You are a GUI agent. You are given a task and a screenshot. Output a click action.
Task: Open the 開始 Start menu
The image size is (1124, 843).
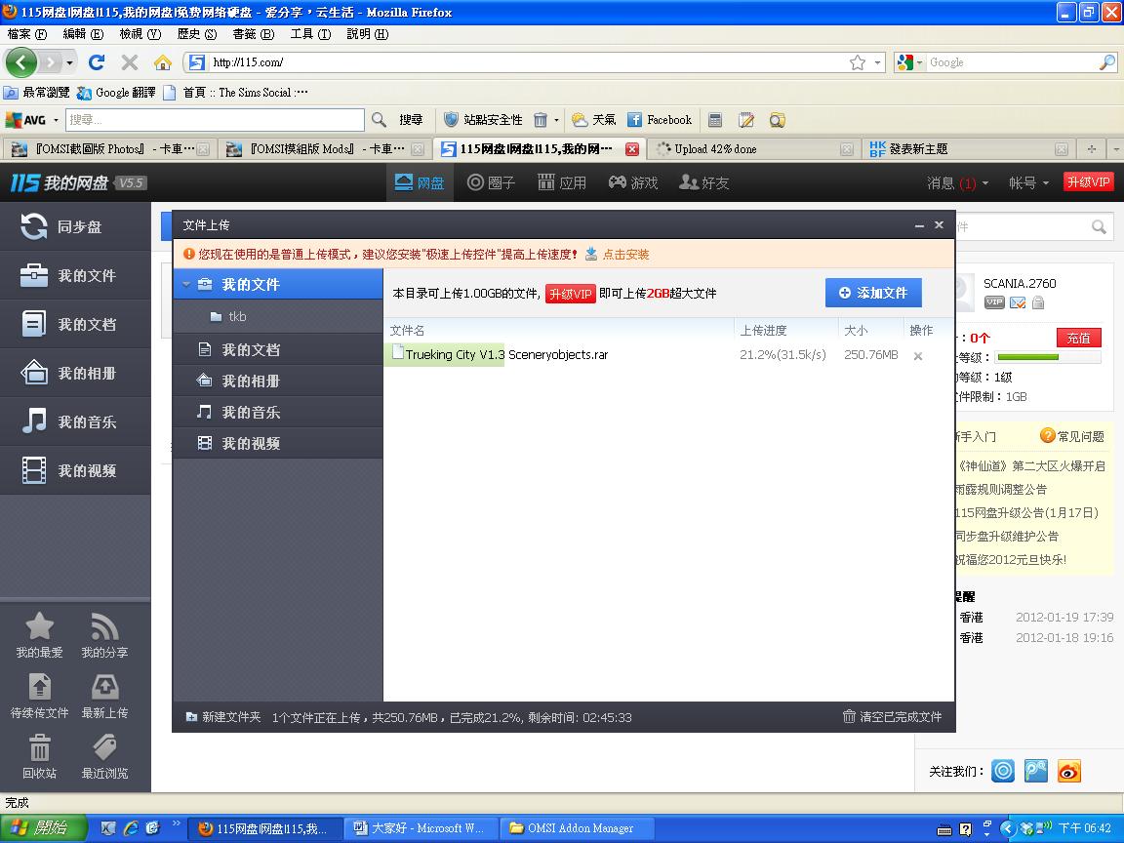tap(43, 828)
